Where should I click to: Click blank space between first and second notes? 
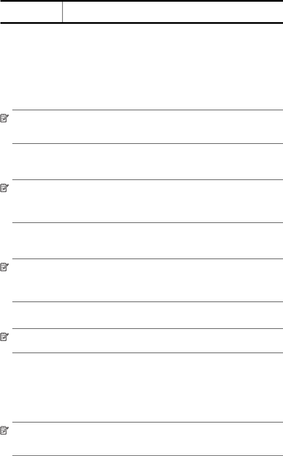(x=141, y=161)
